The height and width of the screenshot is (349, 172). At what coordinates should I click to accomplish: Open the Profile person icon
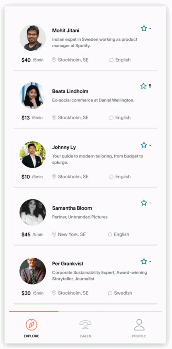pyautogui.click(x=139, y=325)
